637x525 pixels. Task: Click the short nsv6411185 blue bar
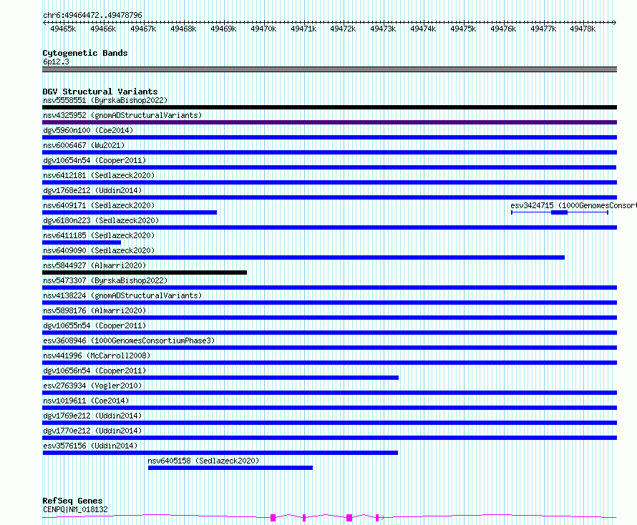[82, 242]
